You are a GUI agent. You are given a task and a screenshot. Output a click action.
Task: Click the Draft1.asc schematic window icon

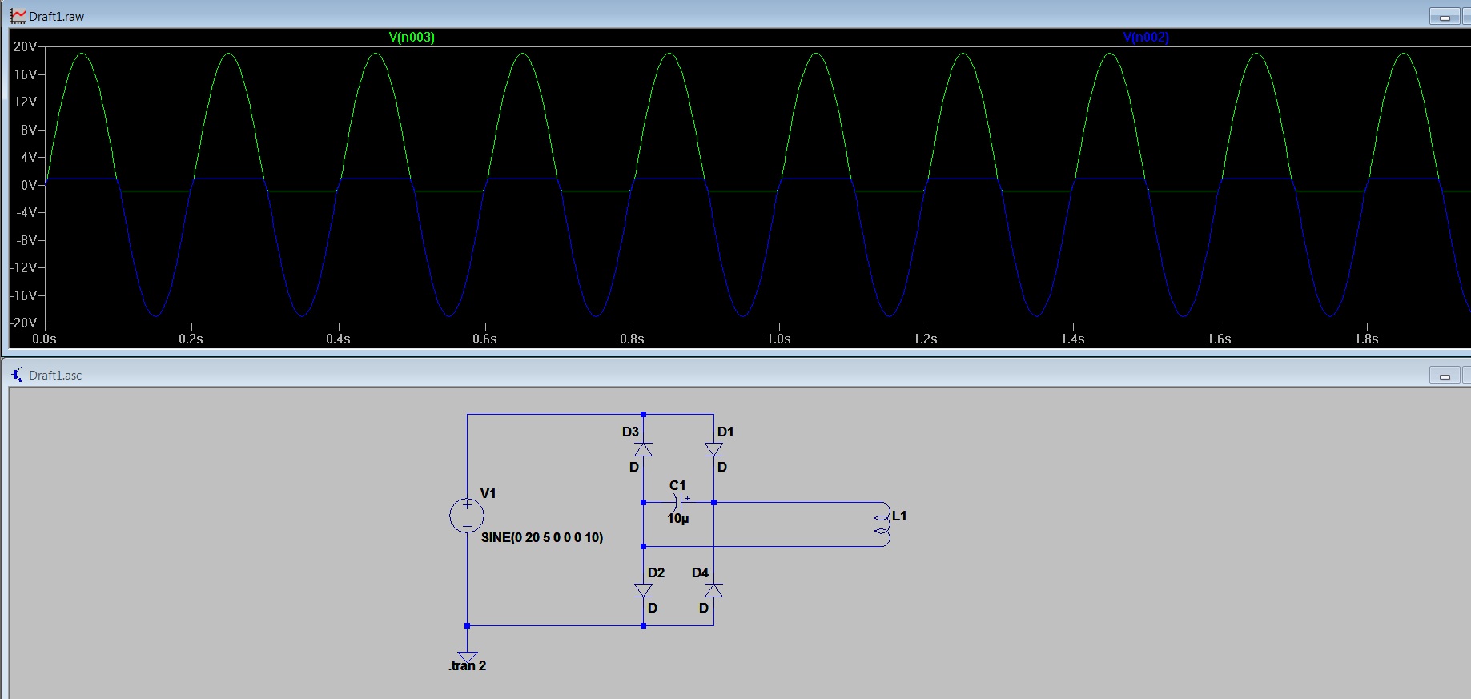(x=17, y=375)
